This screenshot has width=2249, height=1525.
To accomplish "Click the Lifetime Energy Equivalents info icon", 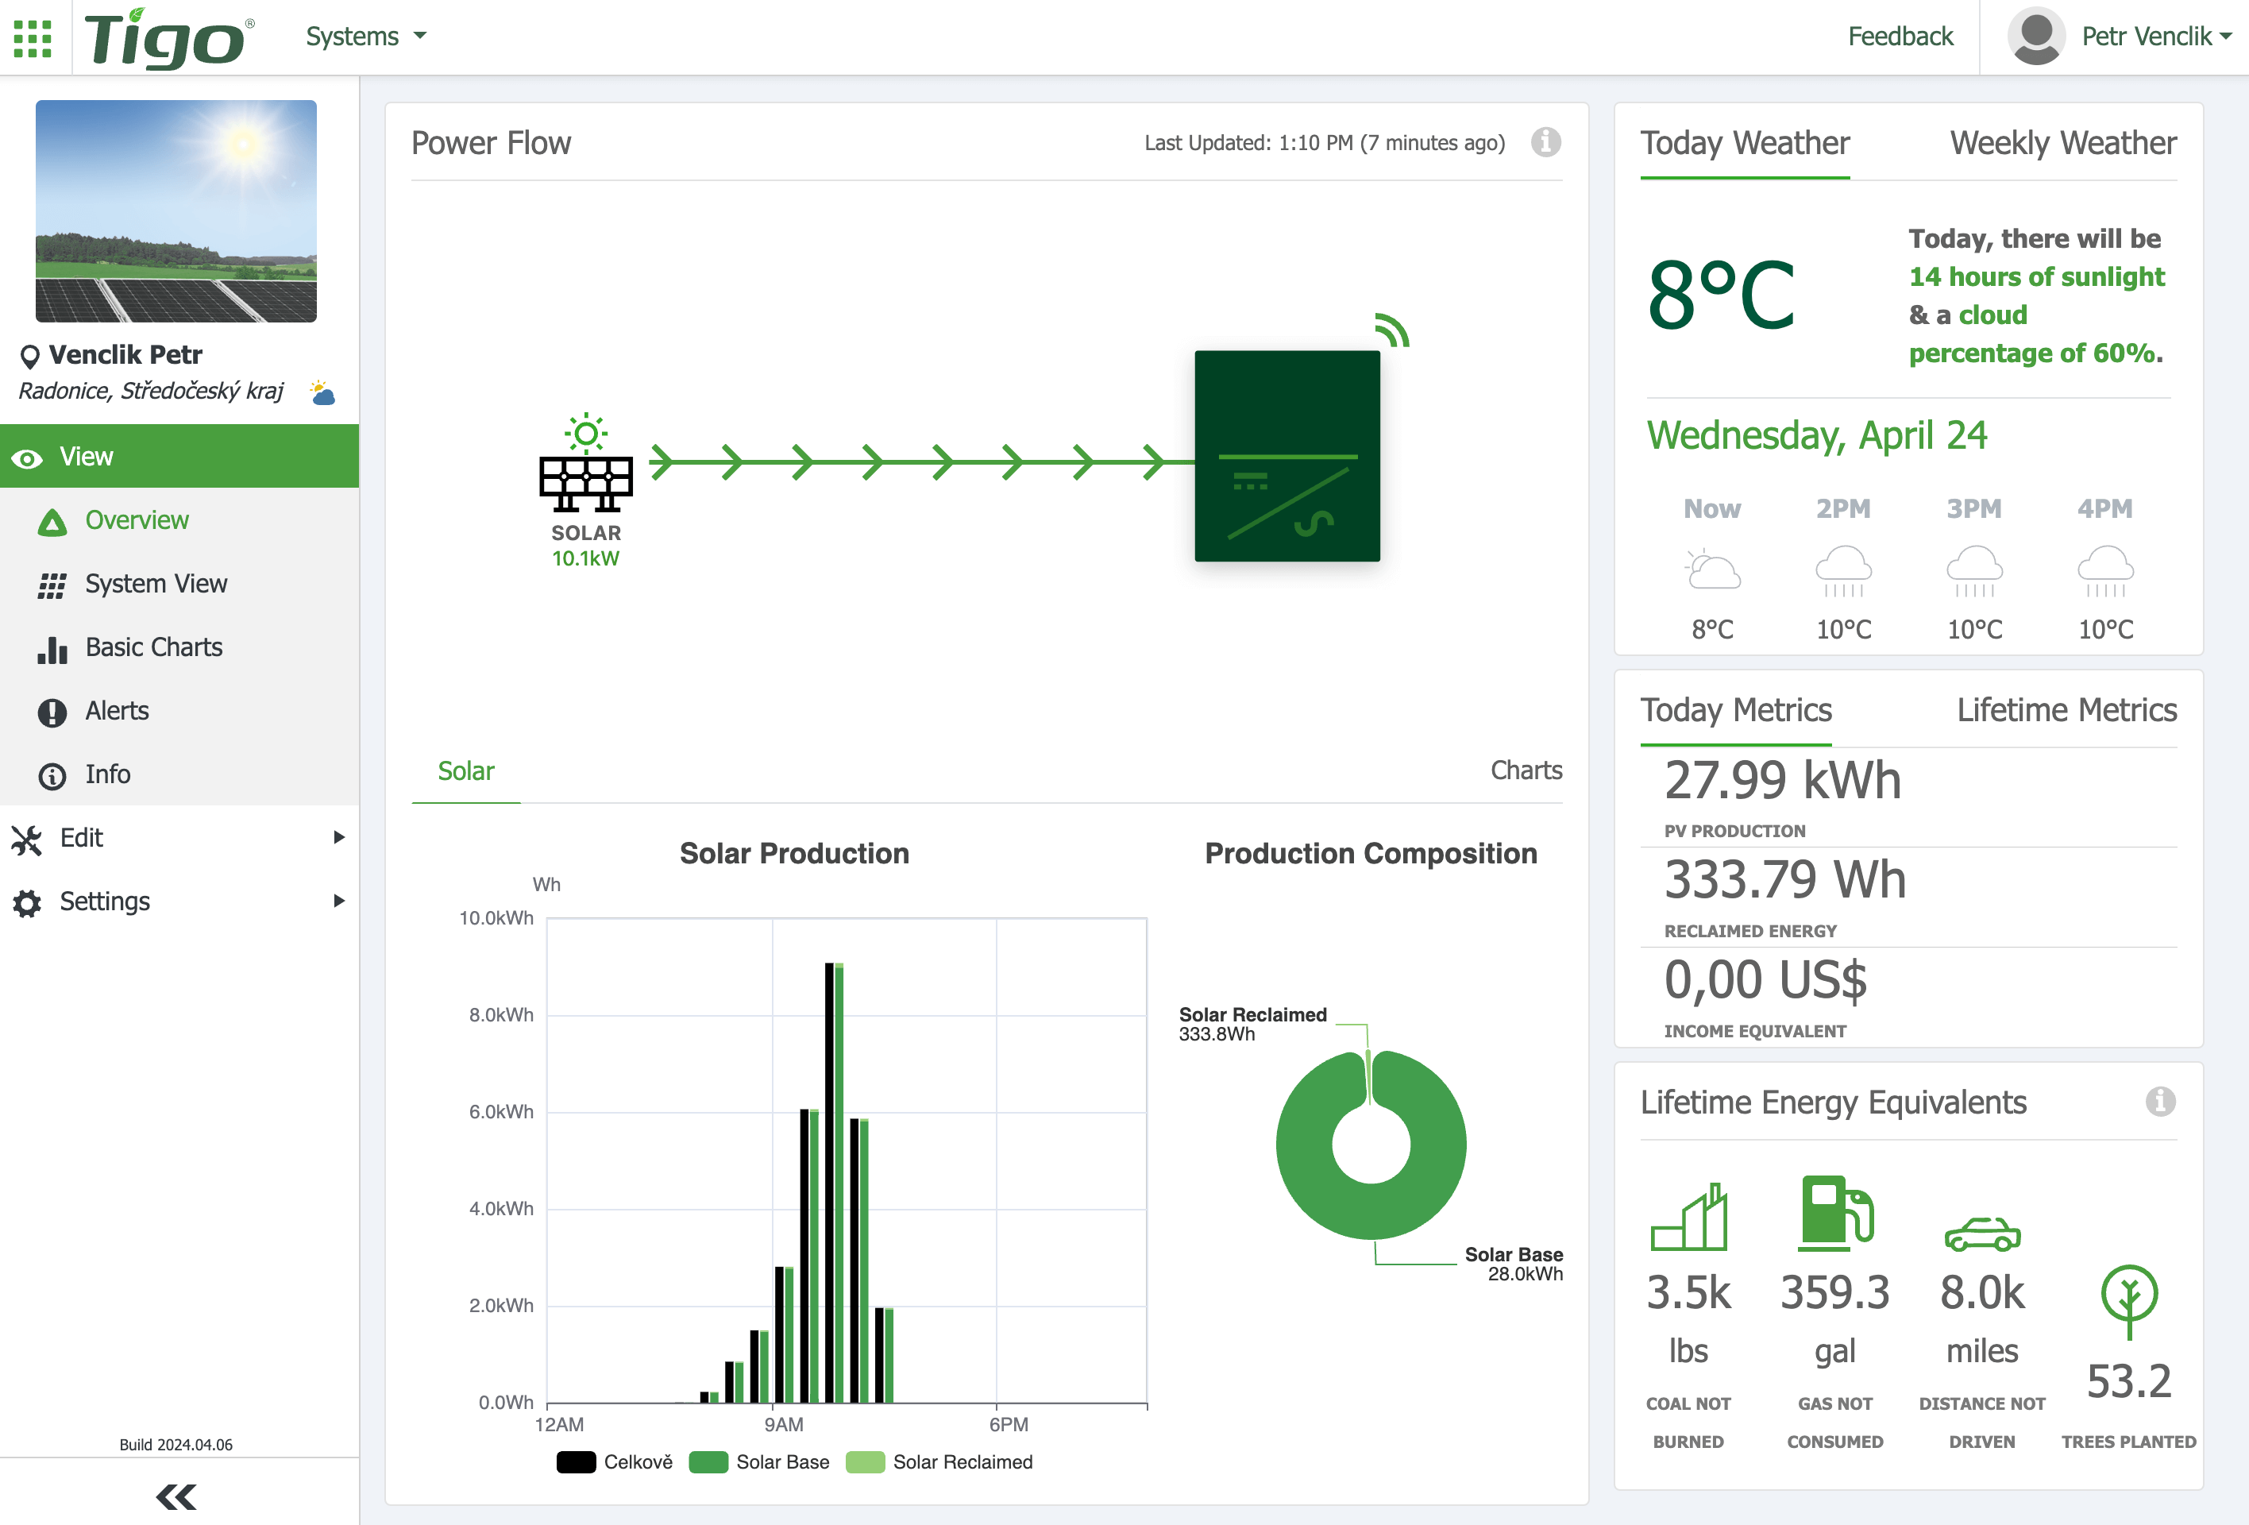I will click(2160, 1101).
